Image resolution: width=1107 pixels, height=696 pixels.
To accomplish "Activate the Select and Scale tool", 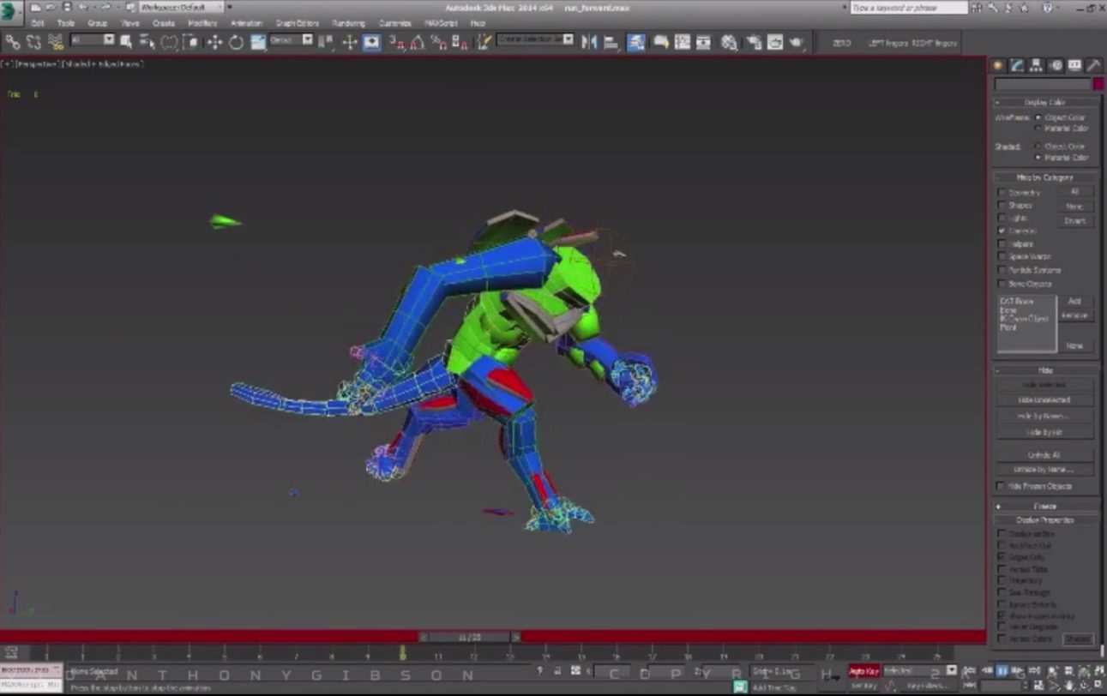I will (x=258, y=41).
